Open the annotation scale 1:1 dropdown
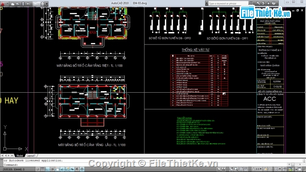 coord(257,169)
